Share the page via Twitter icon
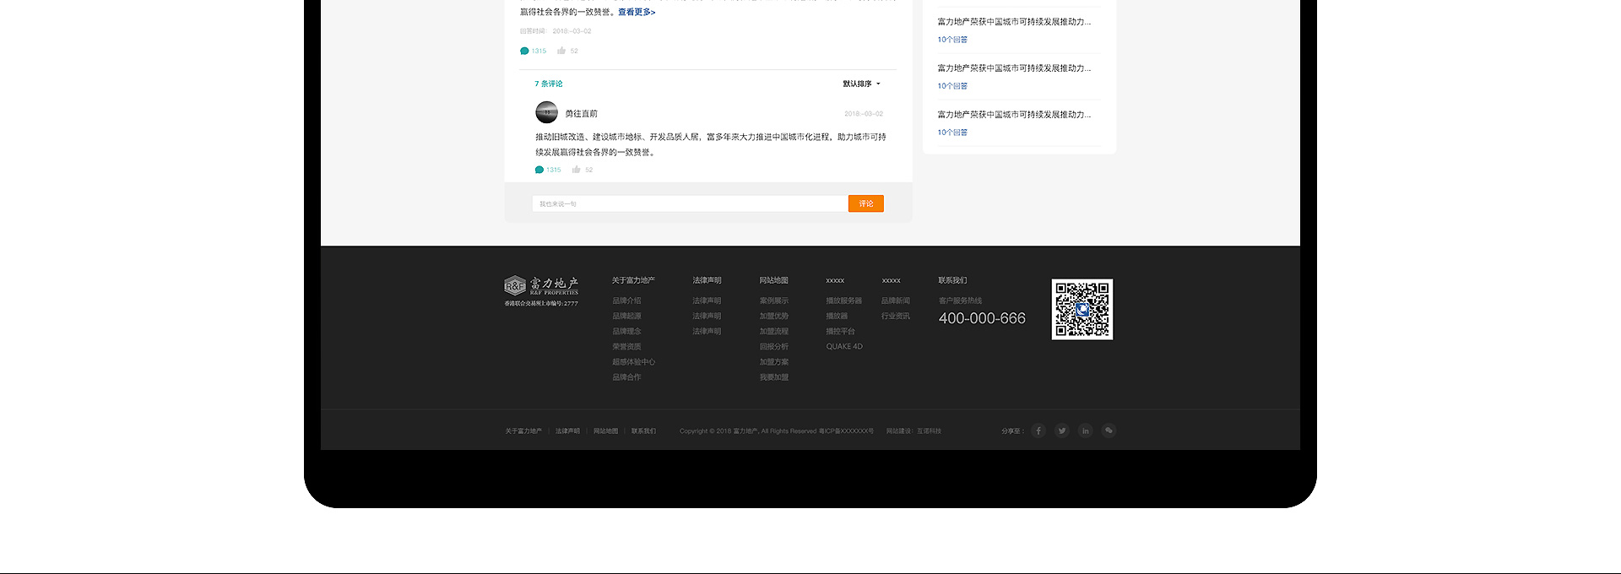 (x=1062, y=430)
